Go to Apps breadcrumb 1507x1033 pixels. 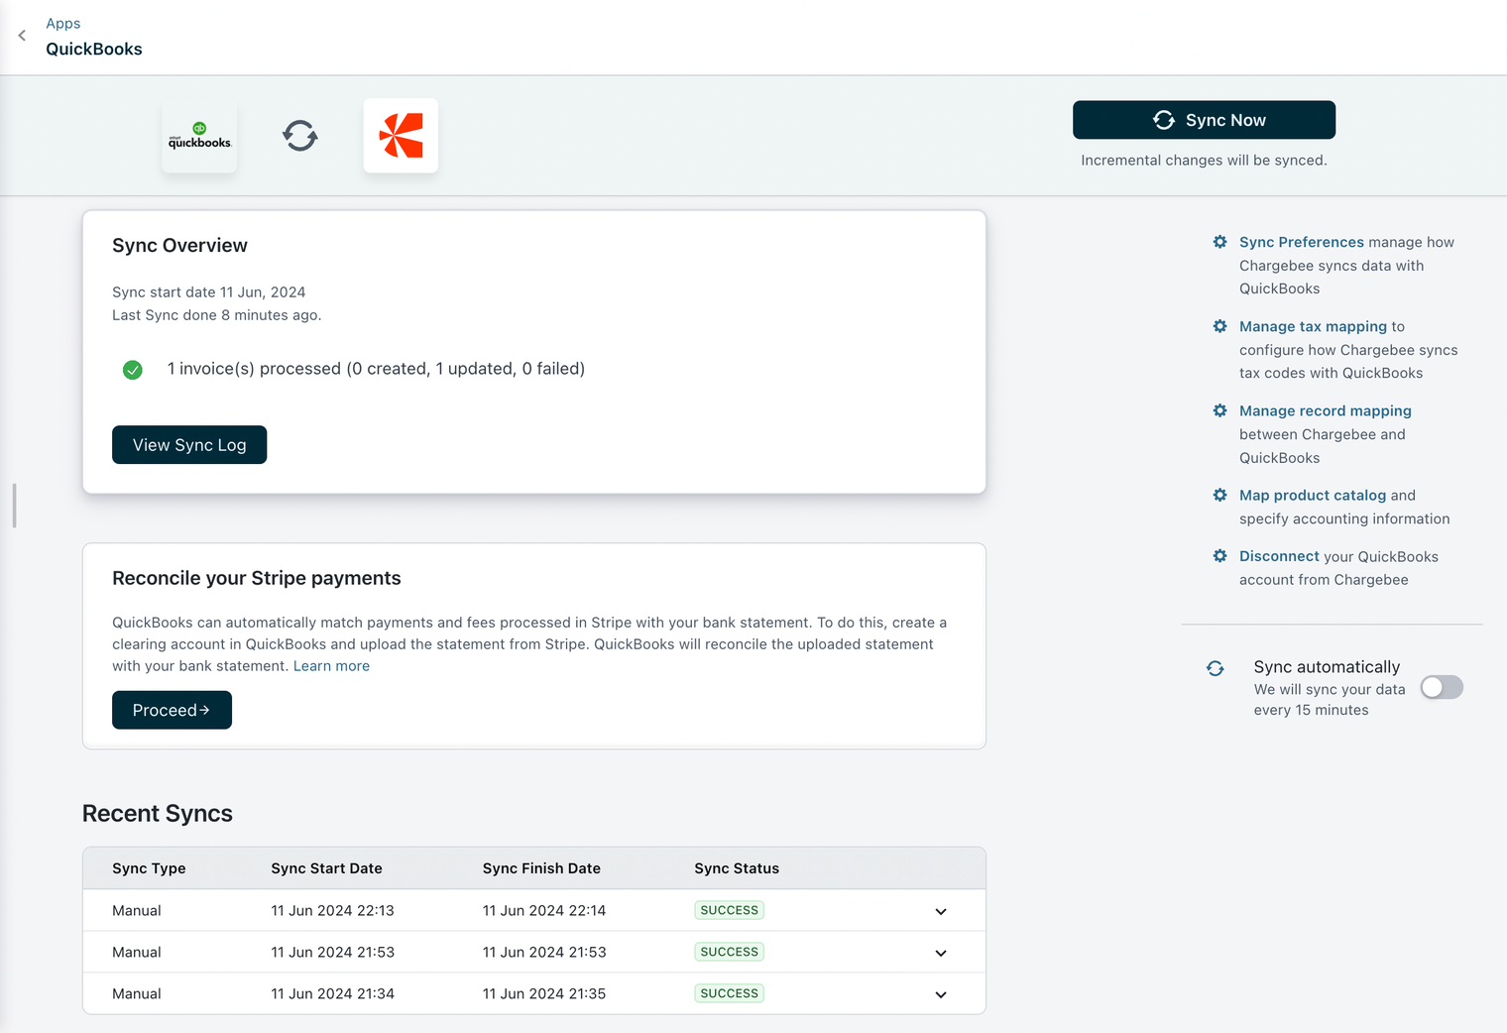[x=63, y=23]
